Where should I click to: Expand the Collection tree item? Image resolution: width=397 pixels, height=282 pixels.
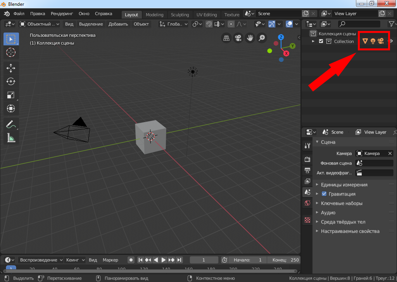click(x=313, y=41)
